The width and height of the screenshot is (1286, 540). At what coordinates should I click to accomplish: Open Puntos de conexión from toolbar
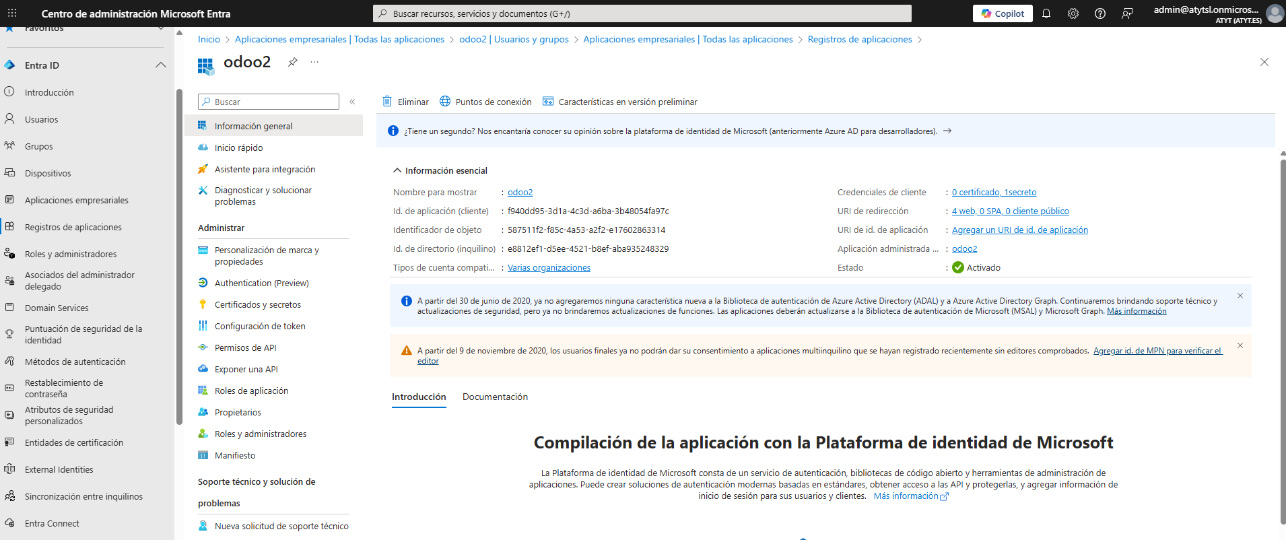pyautogui.click(x=485, y=102)
